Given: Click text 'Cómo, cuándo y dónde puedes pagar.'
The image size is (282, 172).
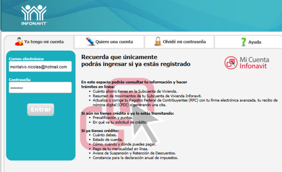Looking at the screenshot, I should tap(124, 144).
